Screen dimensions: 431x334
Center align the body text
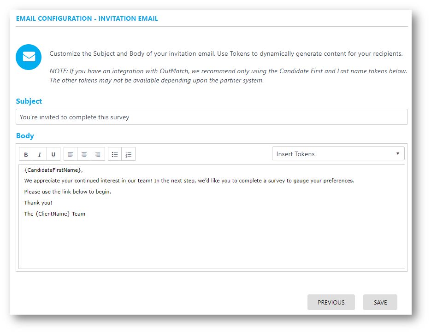tap(84, 154)
